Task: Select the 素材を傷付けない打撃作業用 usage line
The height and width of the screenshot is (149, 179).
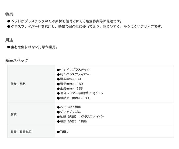Action: point(32,47)
